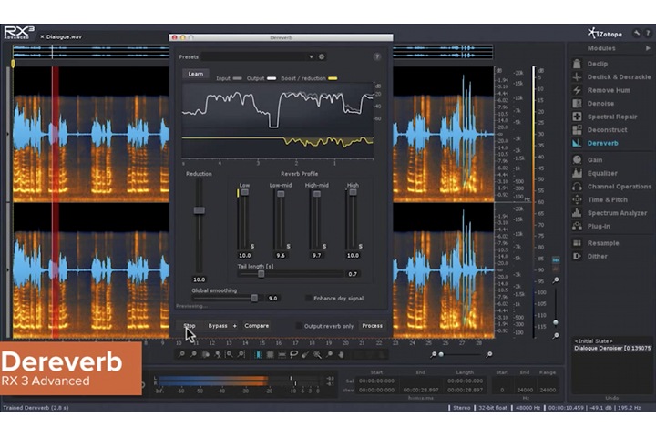Close the Dialogue.wav tab
The image size is (656, 437).
(x=42, y=36)
